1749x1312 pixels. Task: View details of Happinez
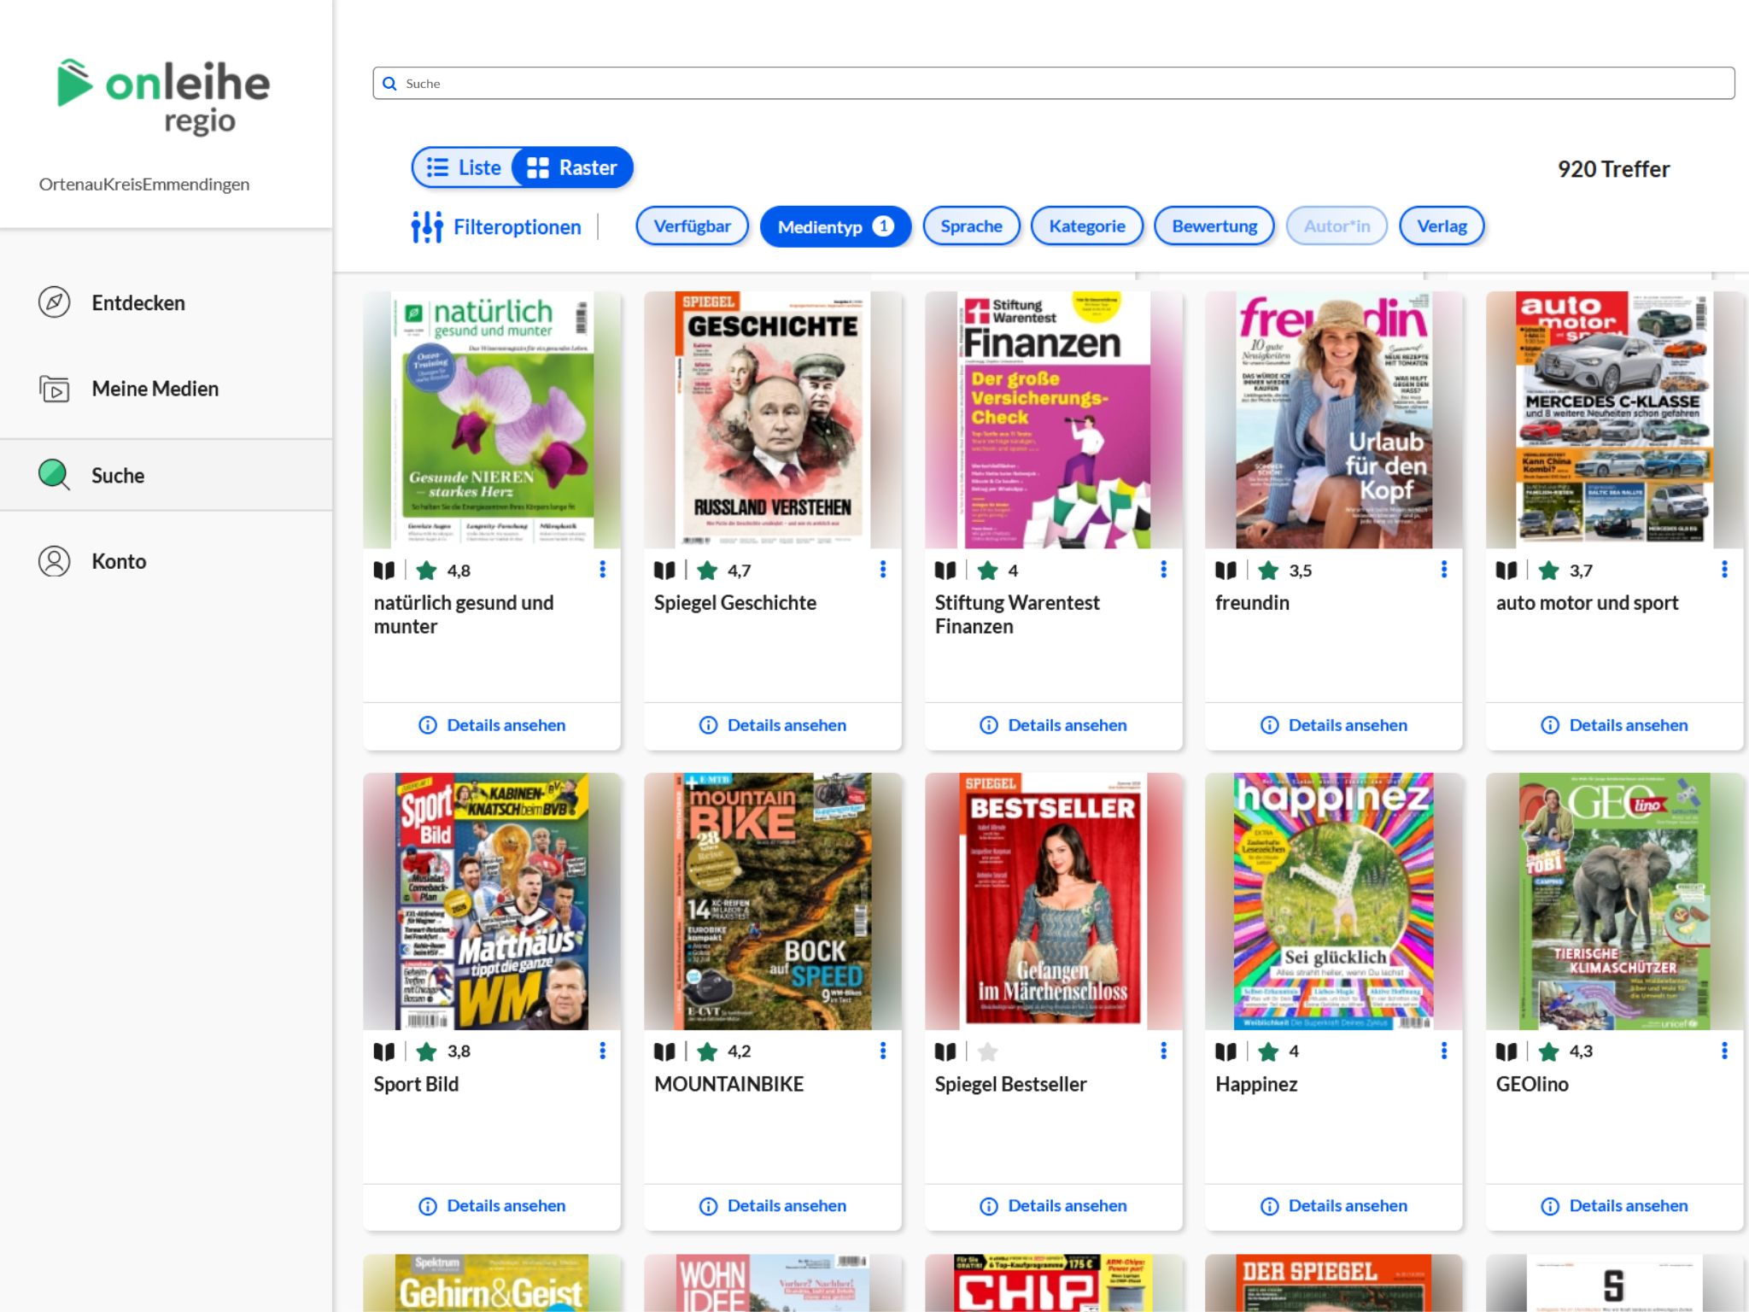(1334, 1206)
